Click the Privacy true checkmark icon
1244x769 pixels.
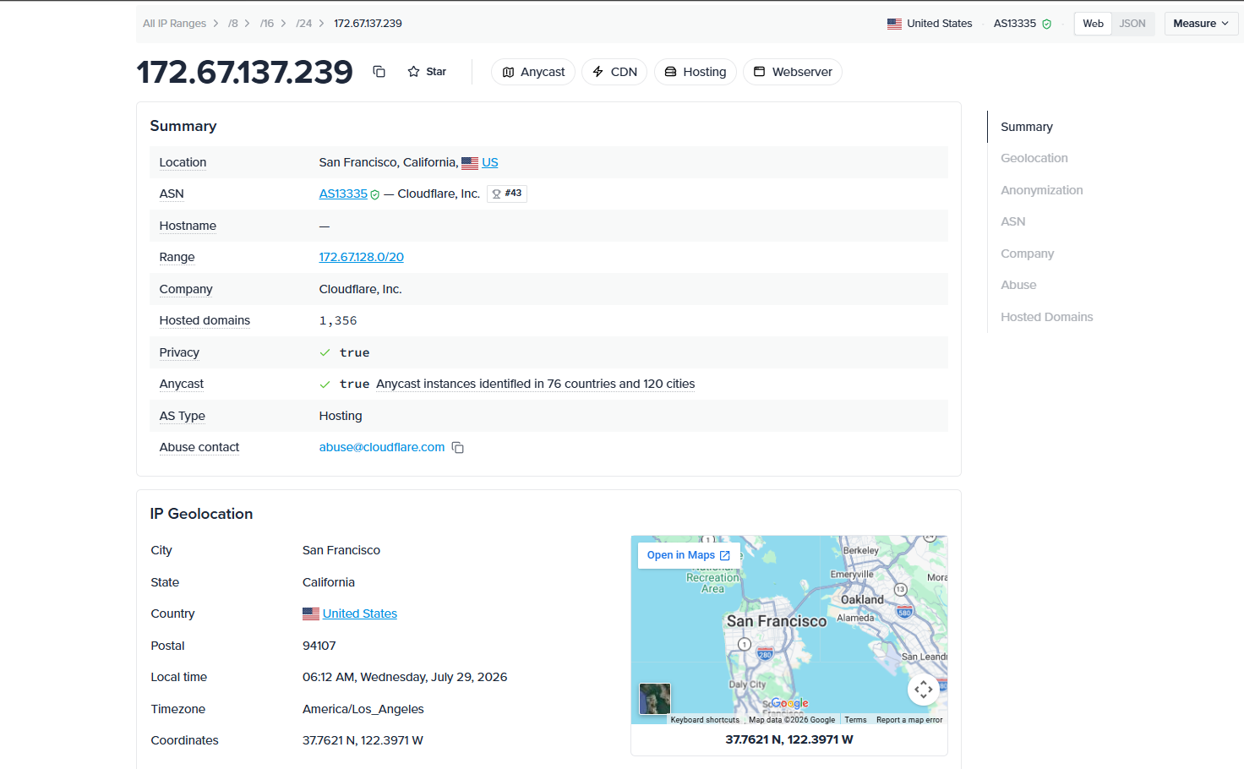click(x=325, y=352)
